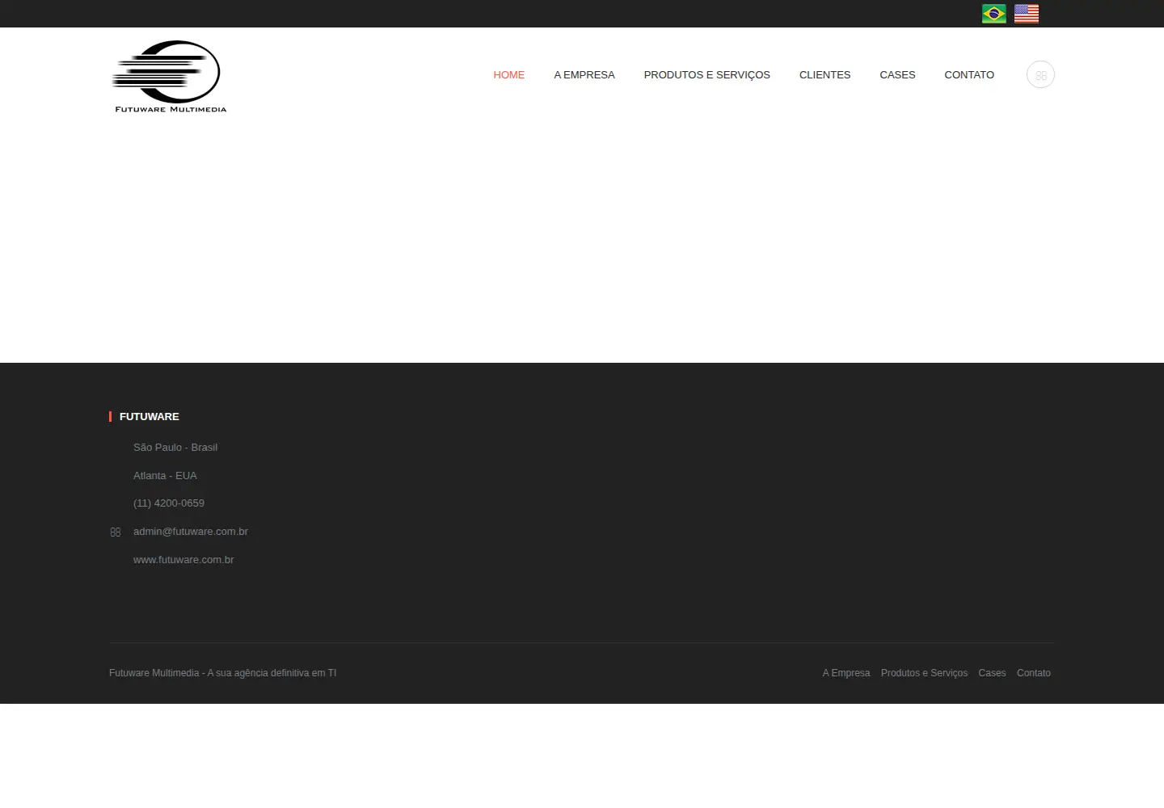
Task: Open the Home menu item
Action: (508, 74)
